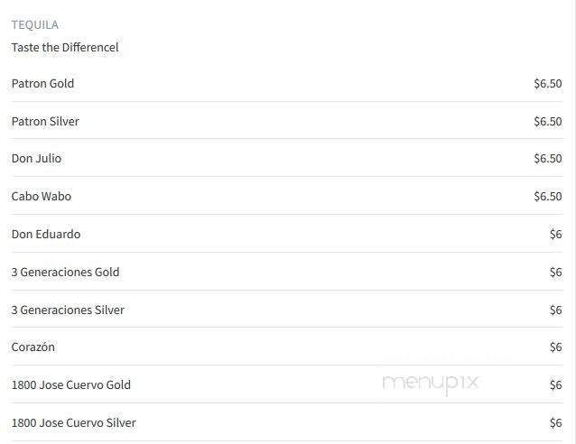Viewport: 576px width, 444px height.
Task: Click the $6.50 price for Cabo Wabo
Action: (x=548, y=196)
